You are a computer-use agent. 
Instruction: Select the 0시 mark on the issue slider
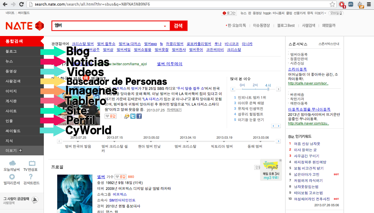pos(242,85)
